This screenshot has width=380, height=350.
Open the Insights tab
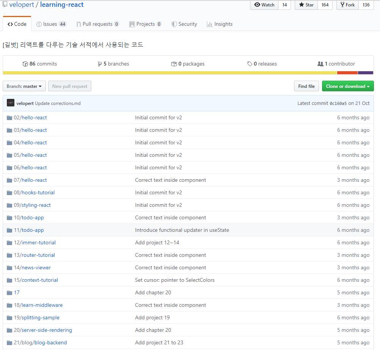pos(220,24)
